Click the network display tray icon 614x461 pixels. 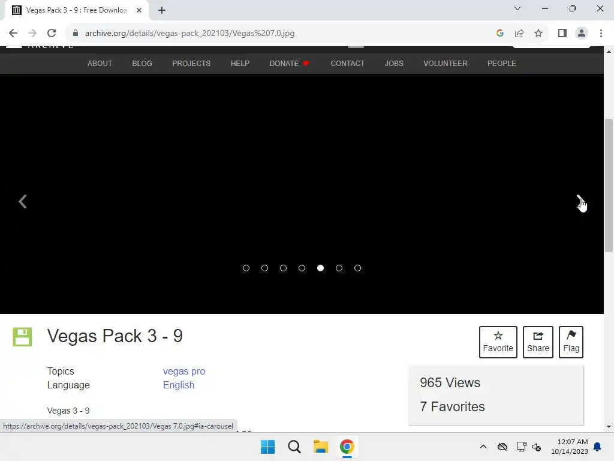point(522,447)
